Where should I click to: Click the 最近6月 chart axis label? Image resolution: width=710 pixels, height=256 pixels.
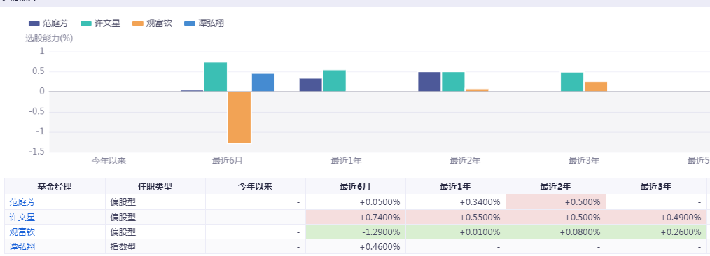[x=228, y=160]
